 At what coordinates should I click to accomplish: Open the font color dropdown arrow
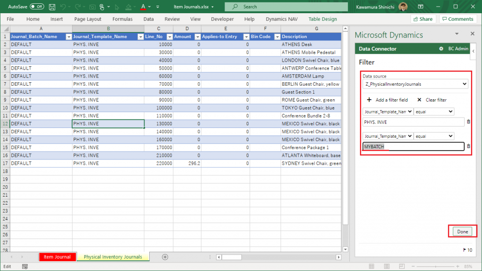click(149, 7)
